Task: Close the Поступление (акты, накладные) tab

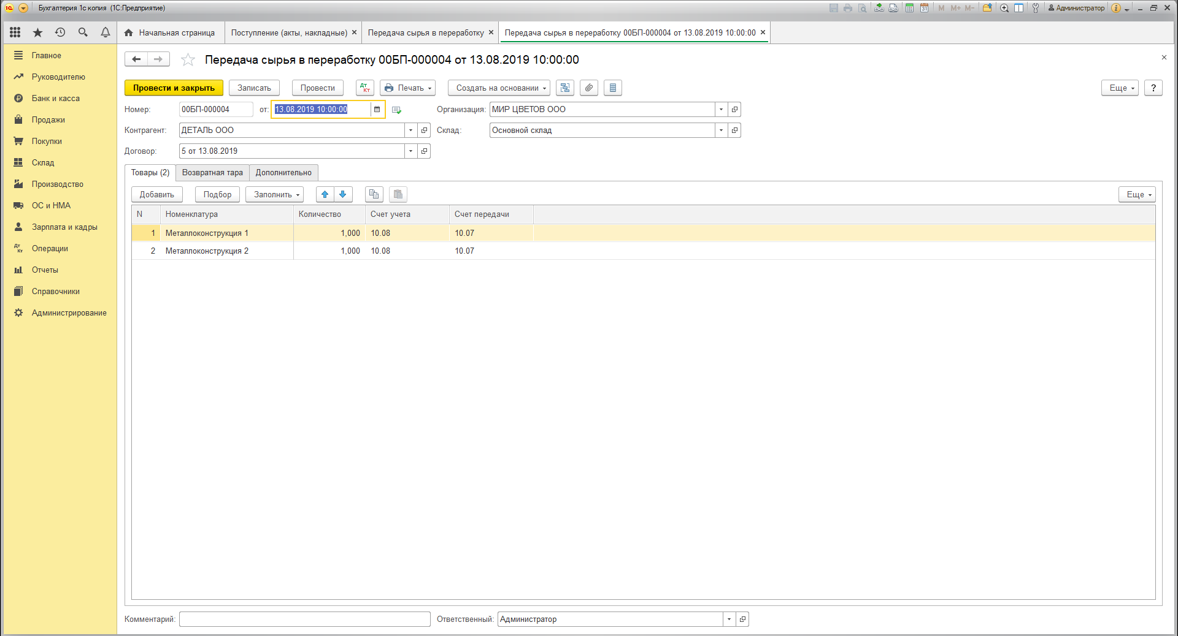Action: coord(354,32)
